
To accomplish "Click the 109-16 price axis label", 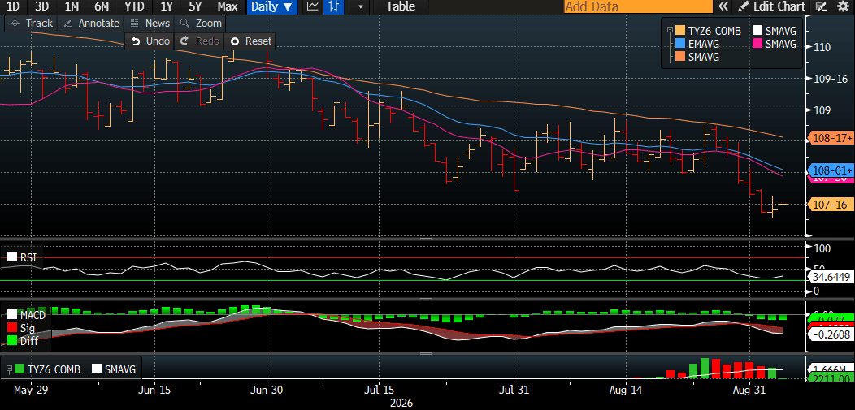I will (x=830, y=79).
